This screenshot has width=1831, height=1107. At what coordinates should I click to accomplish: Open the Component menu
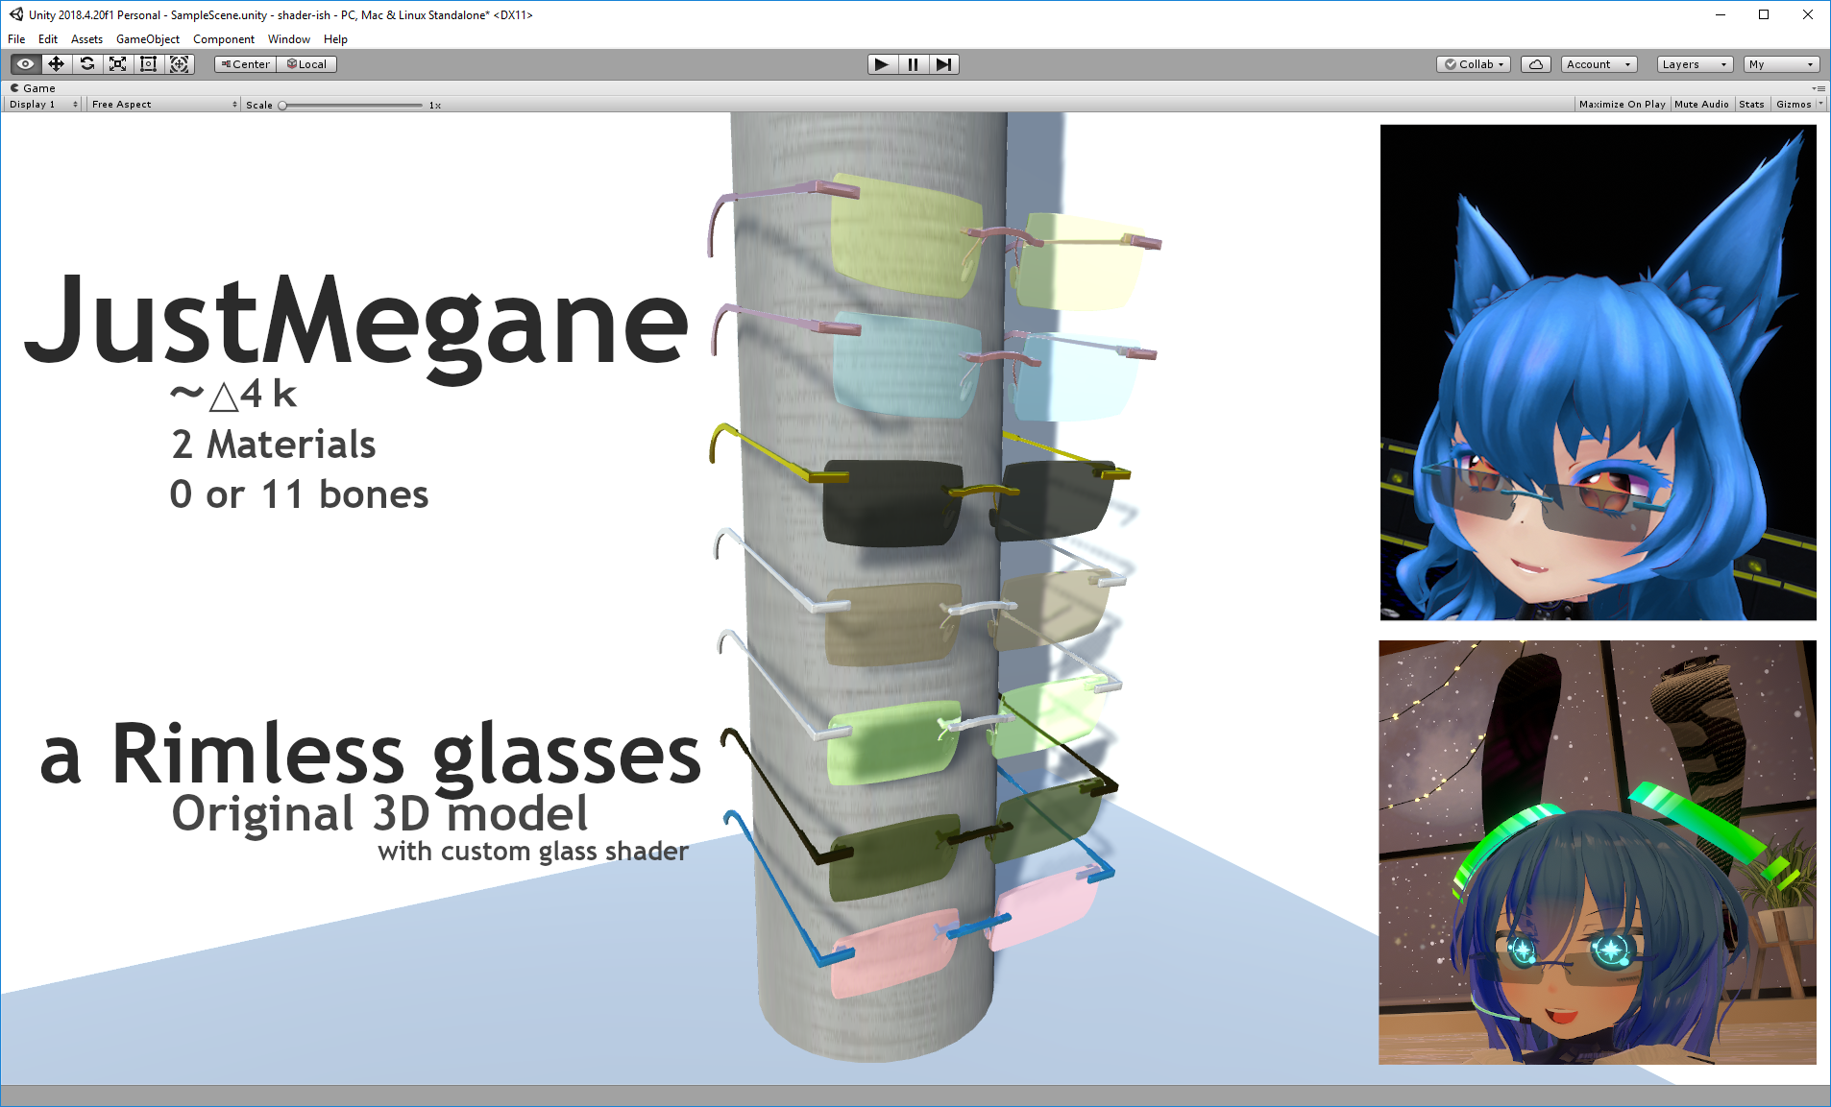pos(224,39)
